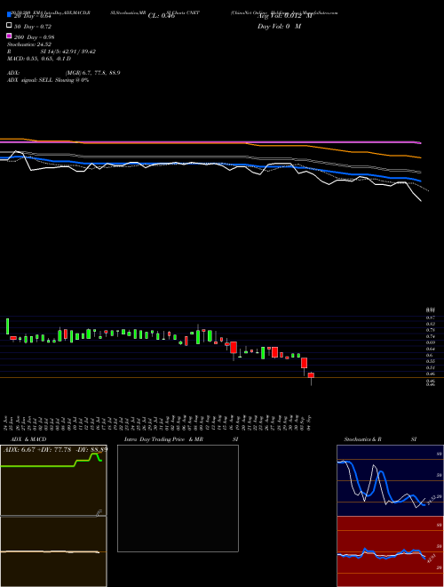This screenshot has height=587, width=444.
Task: Click the blue 20 Day legend swatch
Action: pyautogui.click(x=9, y=14)
